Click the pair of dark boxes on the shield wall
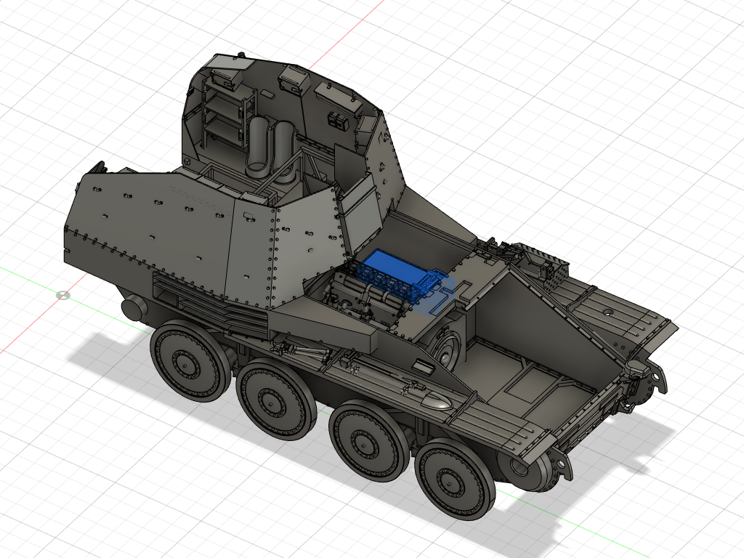Viewport: 744px width, 558px height. click(x=337, y=121)
